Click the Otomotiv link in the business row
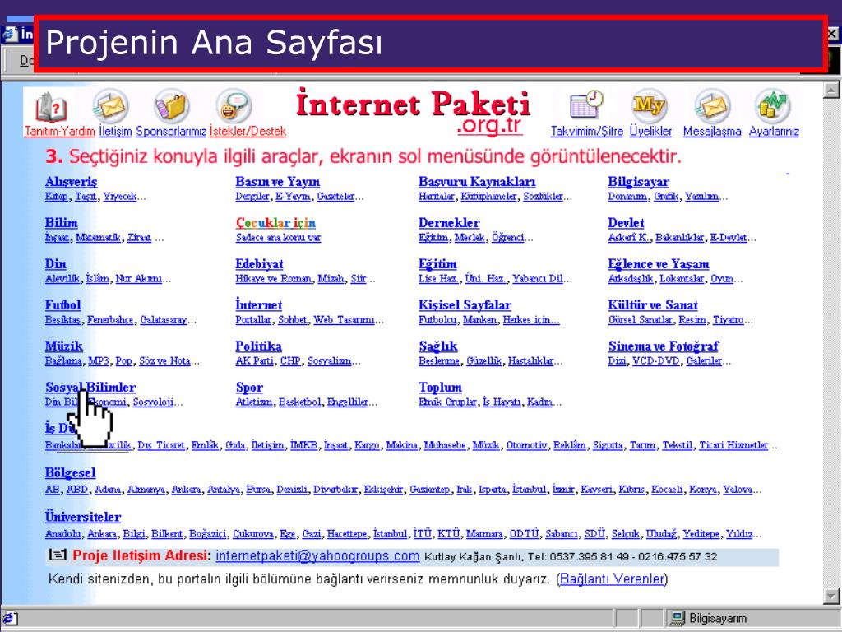 [527, 445]
